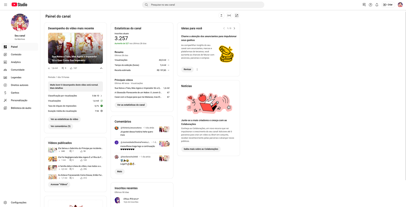The image size is (406, 207).
Task: Click the Personalização magic wand icon
Action: tap(5, 100)
